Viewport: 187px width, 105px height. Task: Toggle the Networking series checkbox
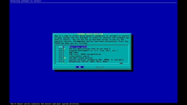click(60, 62)
